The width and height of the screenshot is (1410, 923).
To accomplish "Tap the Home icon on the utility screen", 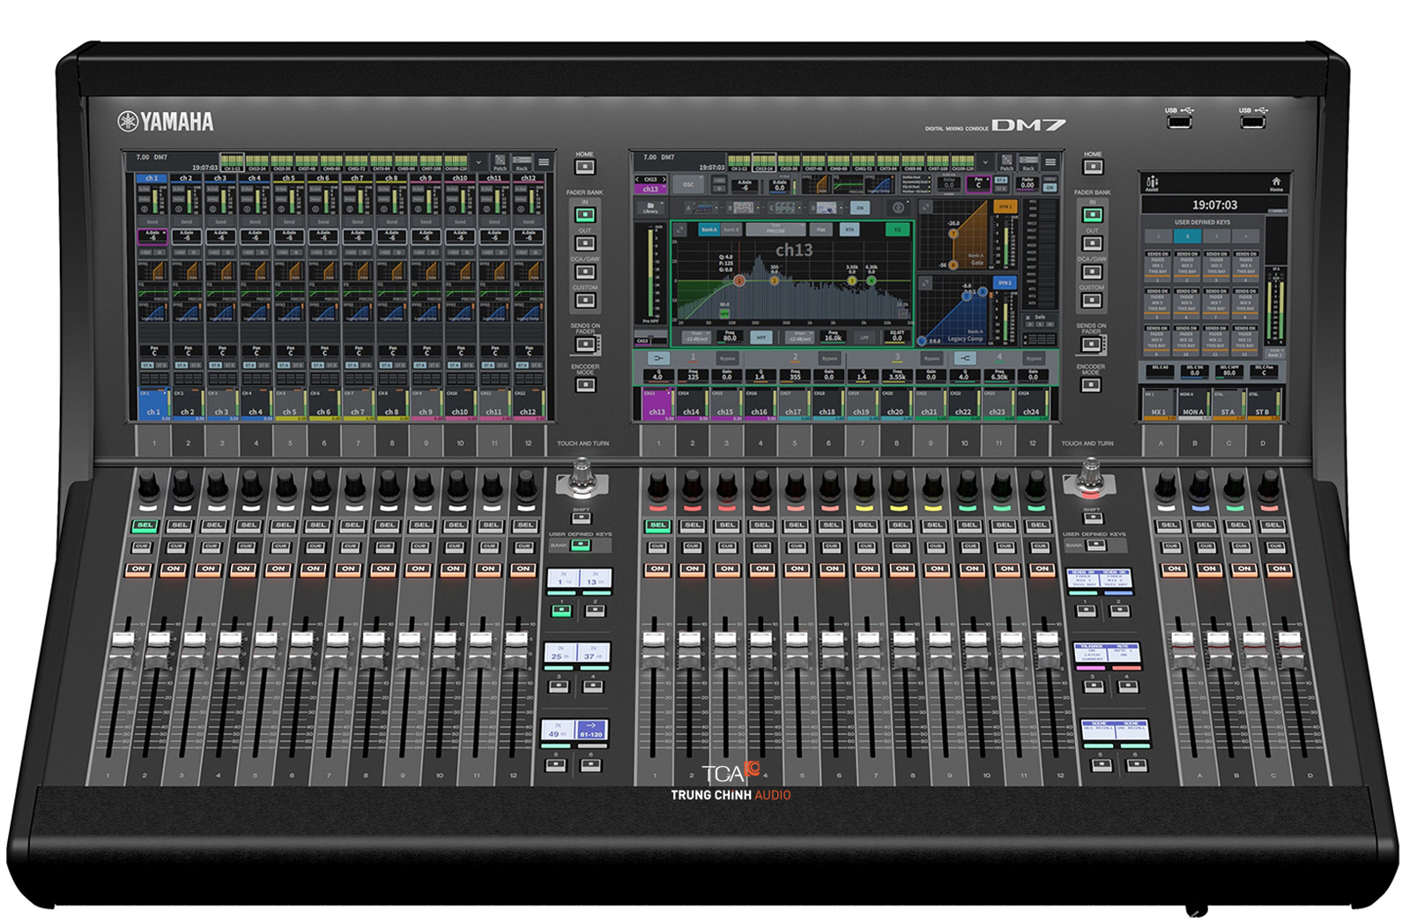I will click(x=1275, y=183).
